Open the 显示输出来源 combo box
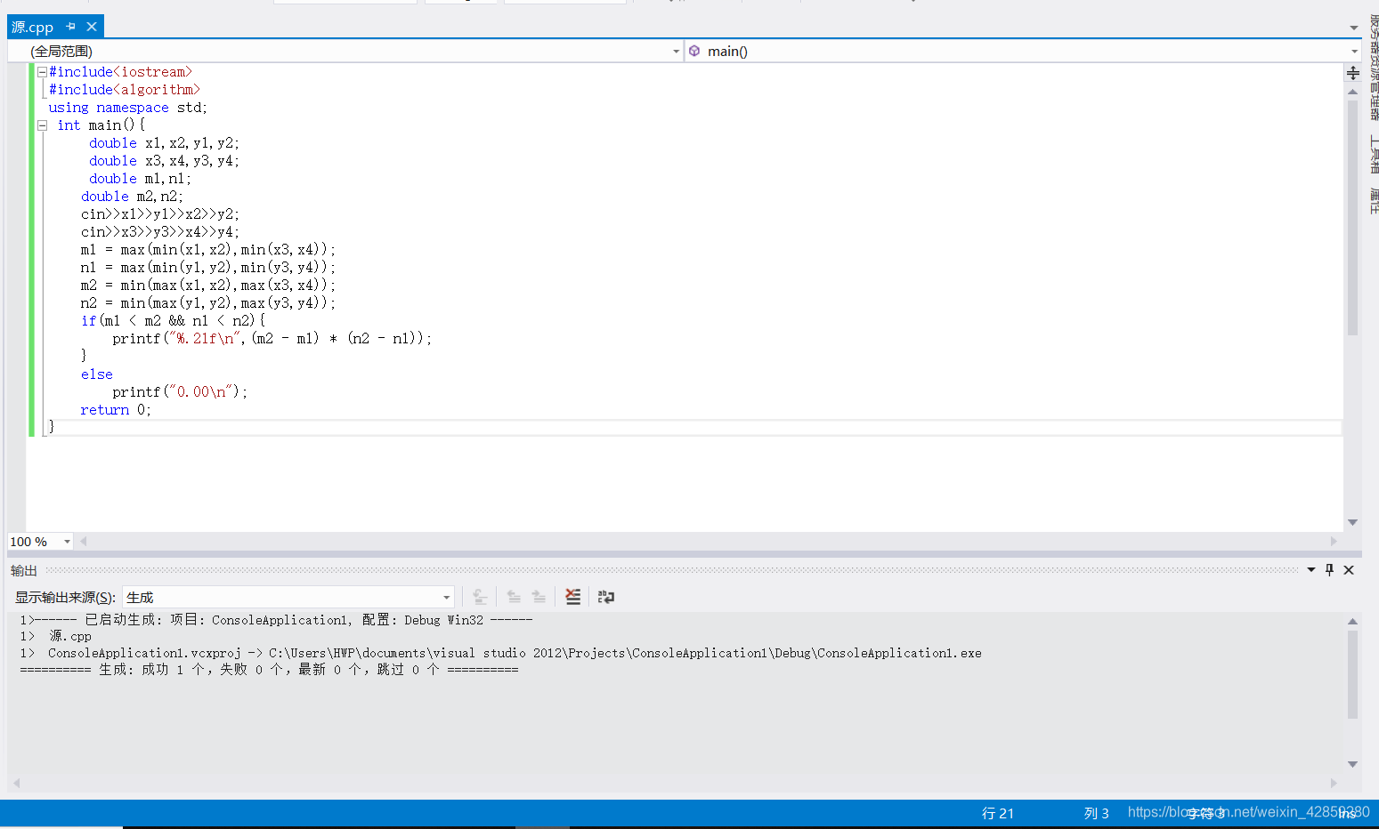The image size is (1379, 829). [288, 597]
